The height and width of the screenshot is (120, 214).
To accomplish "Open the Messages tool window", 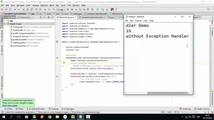I will [68, 109].
